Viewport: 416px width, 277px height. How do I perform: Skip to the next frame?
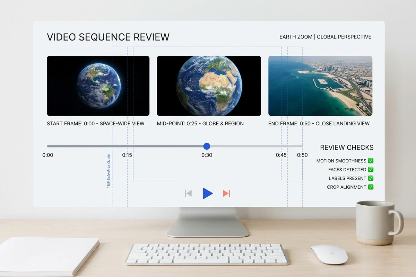pos(226,193)
